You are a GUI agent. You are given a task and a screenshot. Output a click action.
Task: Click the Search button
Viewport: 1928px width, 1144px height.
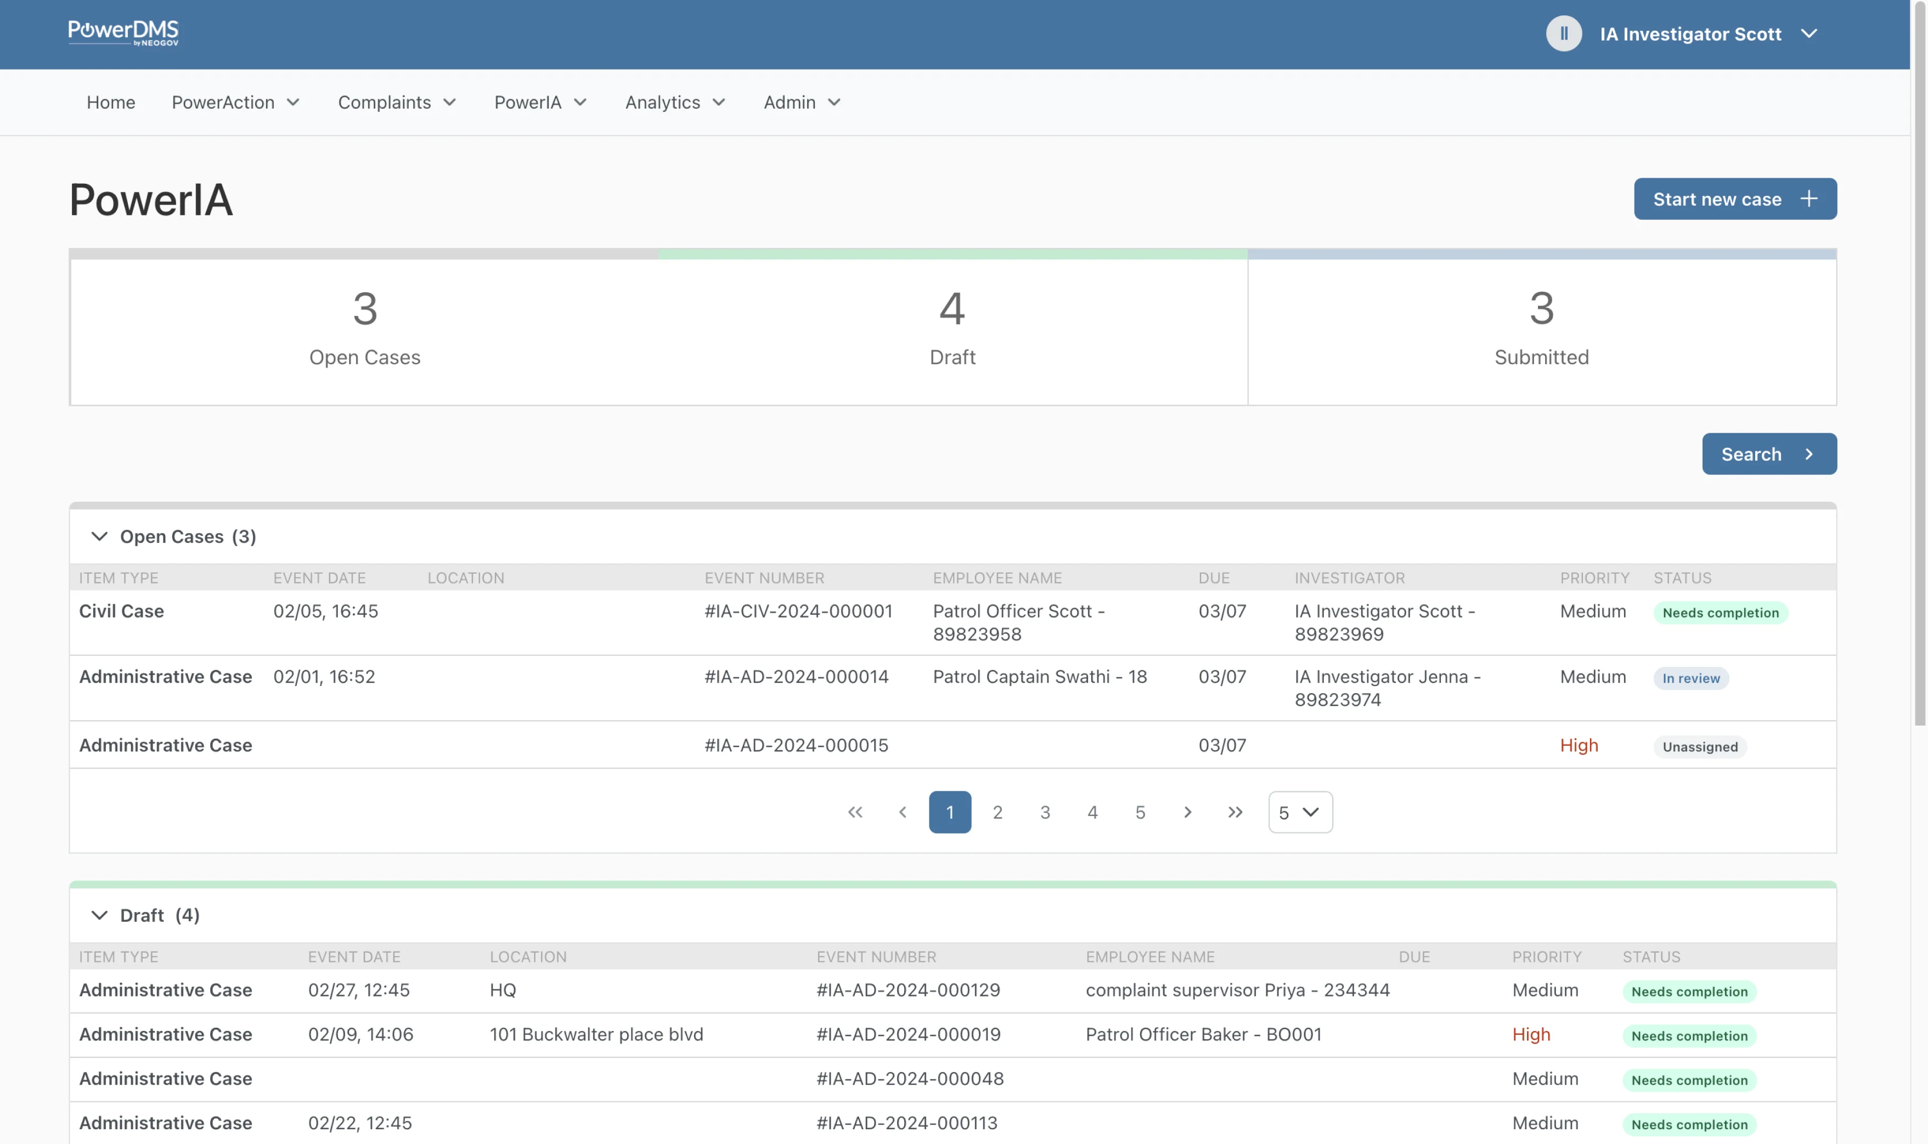pos(1768,454)
